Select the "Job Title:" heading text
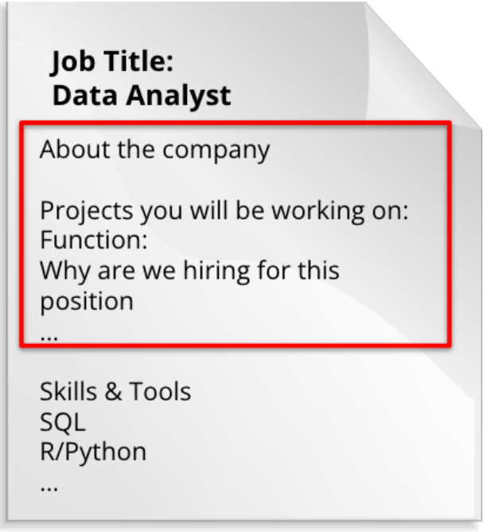This screenshot has height=532, width=487. coord(112,61)
